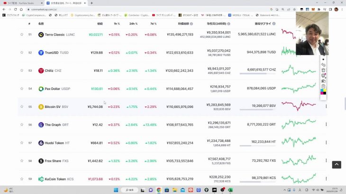Open more options for The Graph row
The width and height of the screenshot is (346, 194).
tap(326, 124)
